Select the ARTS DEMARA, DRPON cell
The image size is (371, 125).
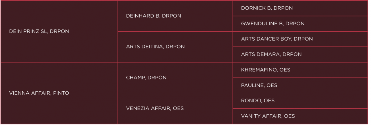271,54
